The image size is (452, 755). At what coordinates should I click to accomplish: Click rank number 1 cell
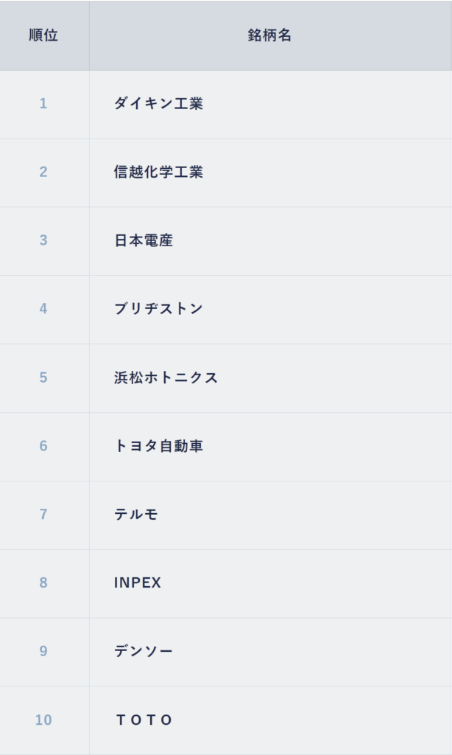43,104
